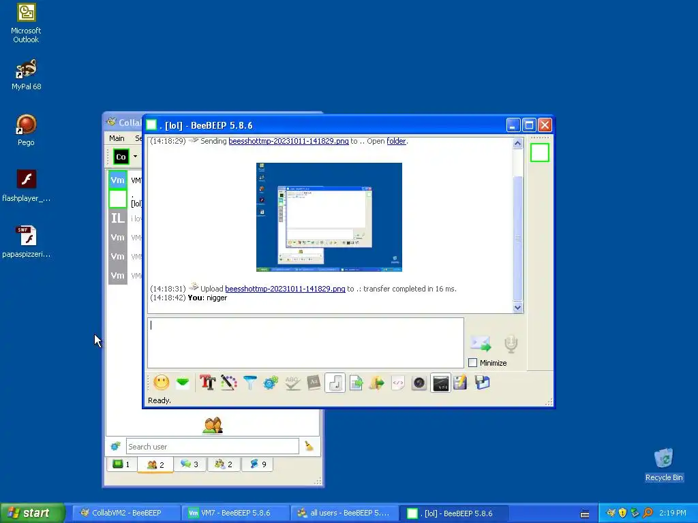Expand the dropdown arrow beside Co avatar
Image resolution: width=698 pixels, height=523 pixels.
point(136,157)
